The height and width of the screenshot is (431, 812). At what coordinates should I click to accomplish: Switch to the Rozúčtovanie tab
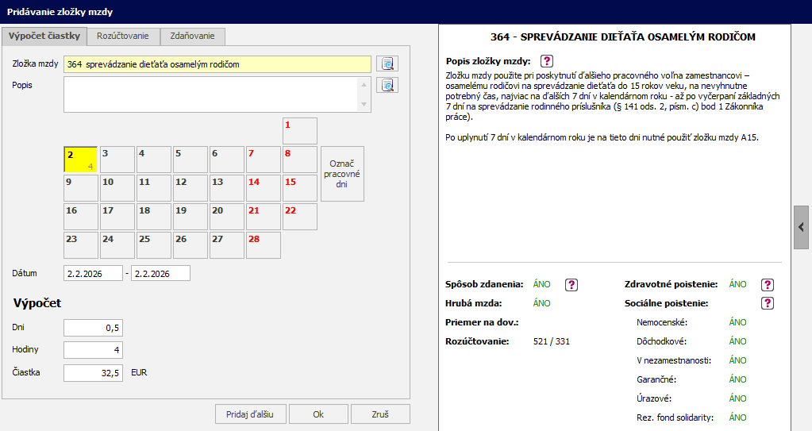(123, 37)
